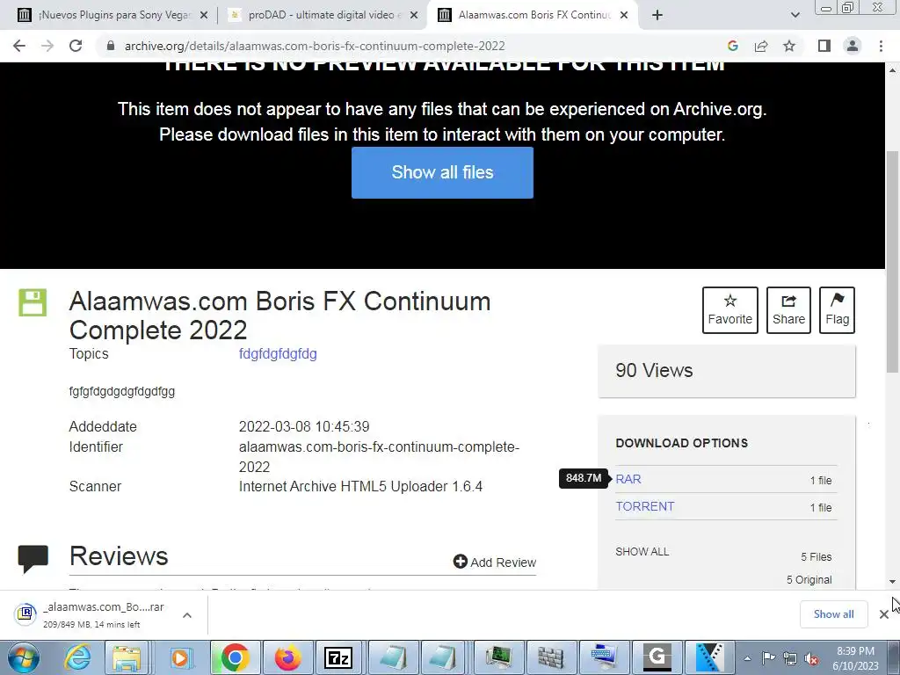Open the browser side panel
This screenshot has width=900, height=675.
point(824,46)
